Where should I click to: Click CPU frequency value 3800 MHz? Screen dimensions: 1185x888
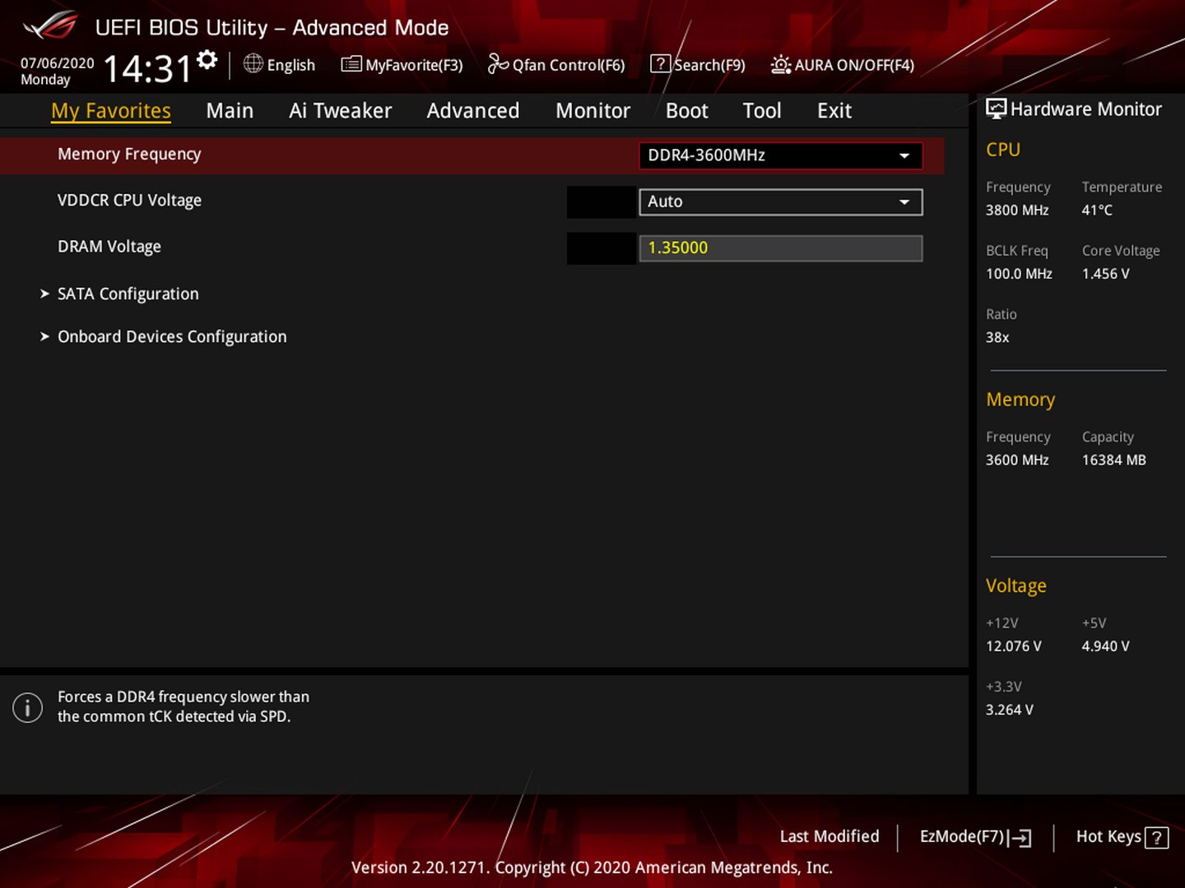[x=1017, y=210]
